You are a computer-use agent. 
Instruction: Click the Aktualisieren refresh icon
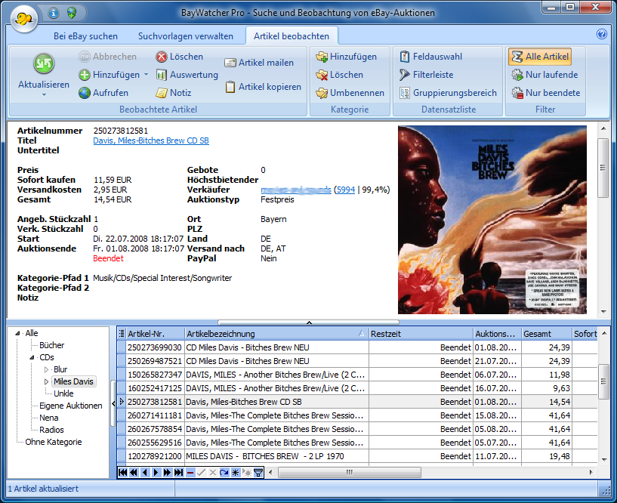(44, 63)
